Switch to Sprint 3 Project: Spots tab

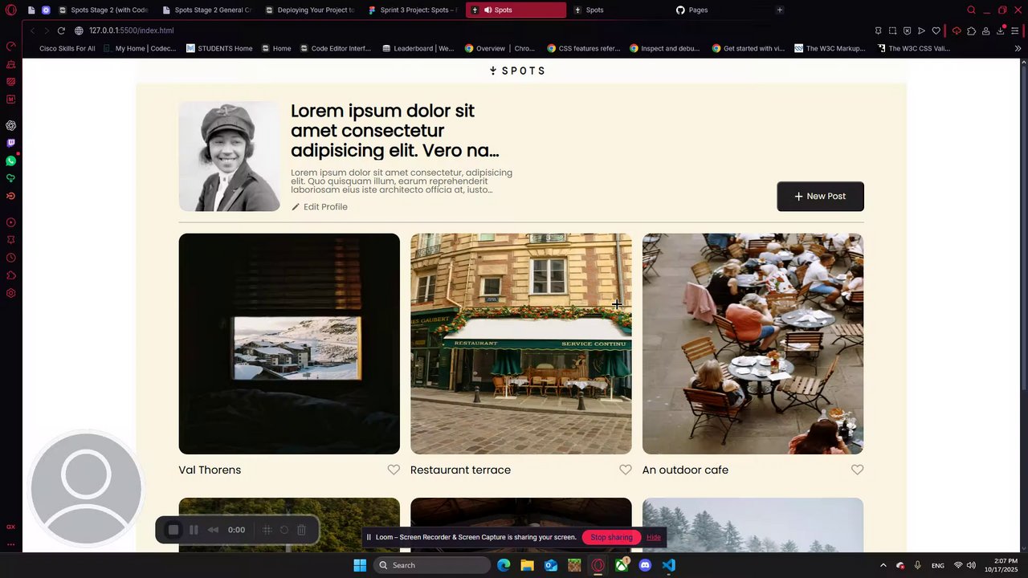413,10
